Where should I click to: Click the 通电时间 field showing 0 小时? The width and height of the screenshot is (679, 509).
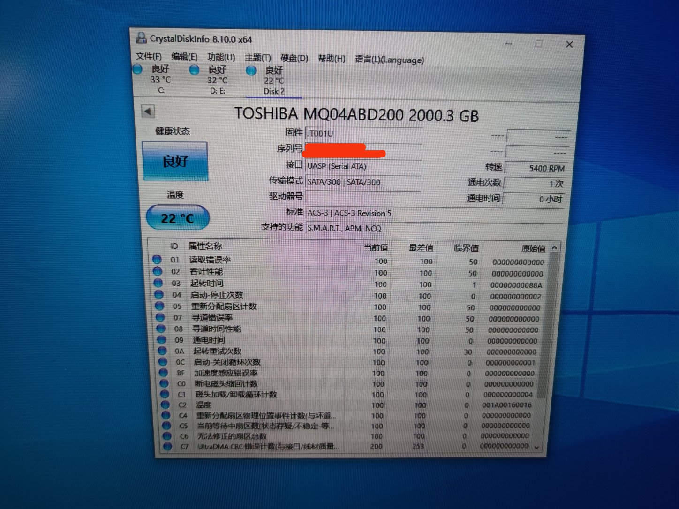pyautogui.click(x=533, y=199)
